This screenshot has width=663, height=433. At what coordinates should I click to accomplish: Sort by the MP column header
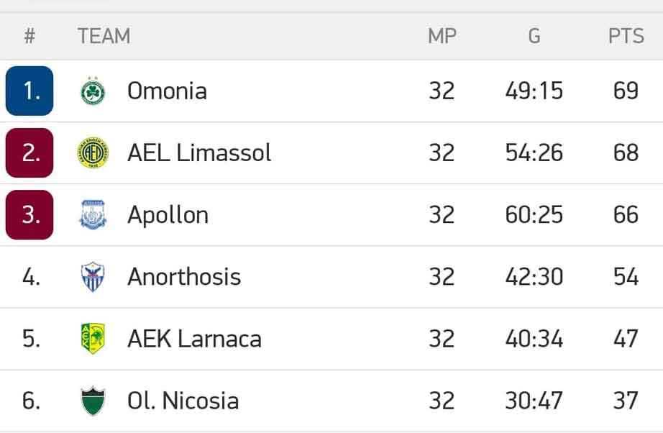coord(442,36)
